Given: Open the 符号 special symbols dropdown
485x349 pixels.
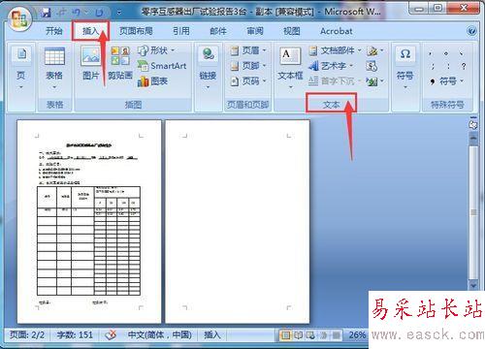Looking at the screenshot, I should (x=447, y=81).
